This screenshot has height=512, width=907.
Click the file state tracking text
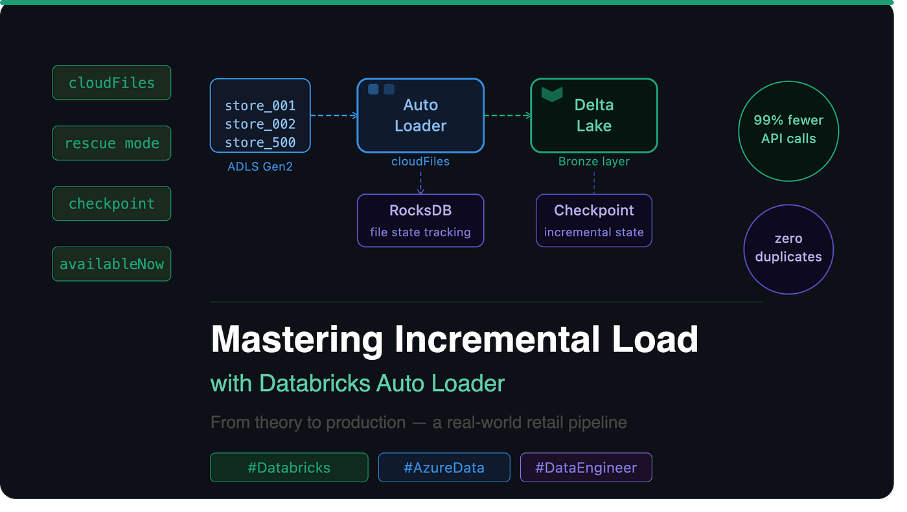[x=420, y=232]
